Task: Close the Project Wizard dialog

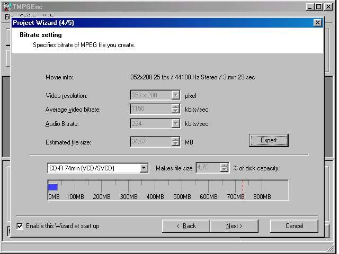Action: [317, 23]
